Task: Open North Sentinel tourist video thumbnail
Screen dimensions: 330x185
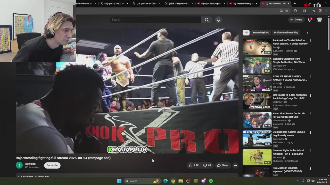Action: tap(257, 47)
